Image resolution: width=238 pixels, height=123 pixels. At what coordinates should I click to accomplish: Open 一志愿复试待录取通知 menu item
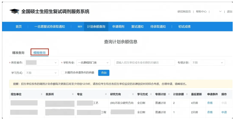(x=50, y=27)
